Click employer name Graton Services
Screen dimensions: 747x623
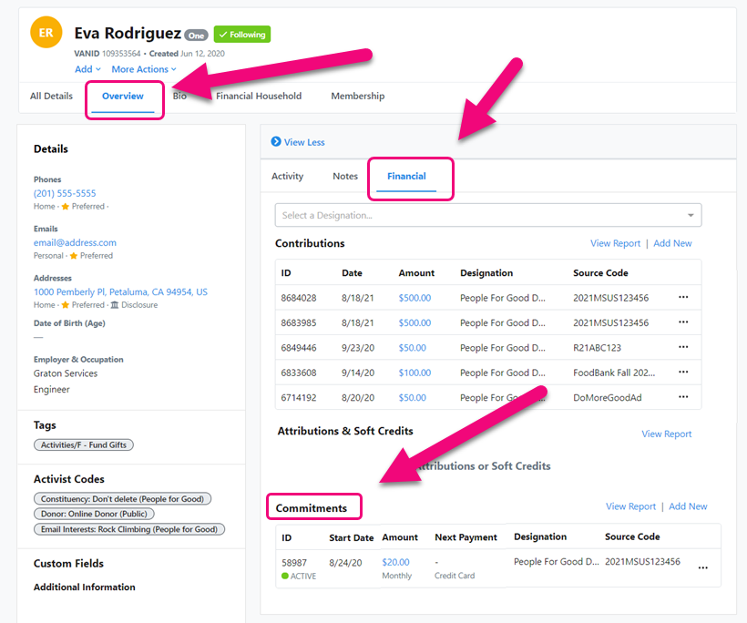click(66, 373)
